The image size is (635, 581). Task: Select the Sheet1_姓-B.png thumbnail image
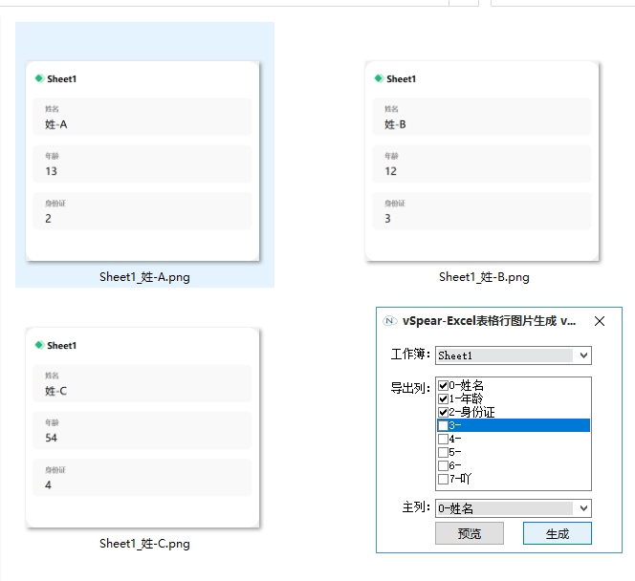(483, 161)
